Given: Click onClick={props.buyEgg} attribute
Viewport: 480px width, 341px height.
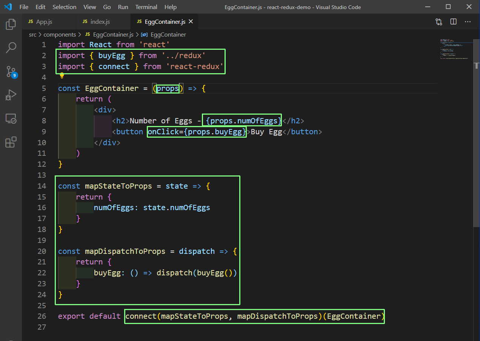Looking at the screenshot, I should tap(197, 132).
